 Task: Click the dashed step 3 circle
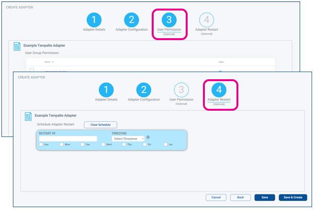pos(181,90)
